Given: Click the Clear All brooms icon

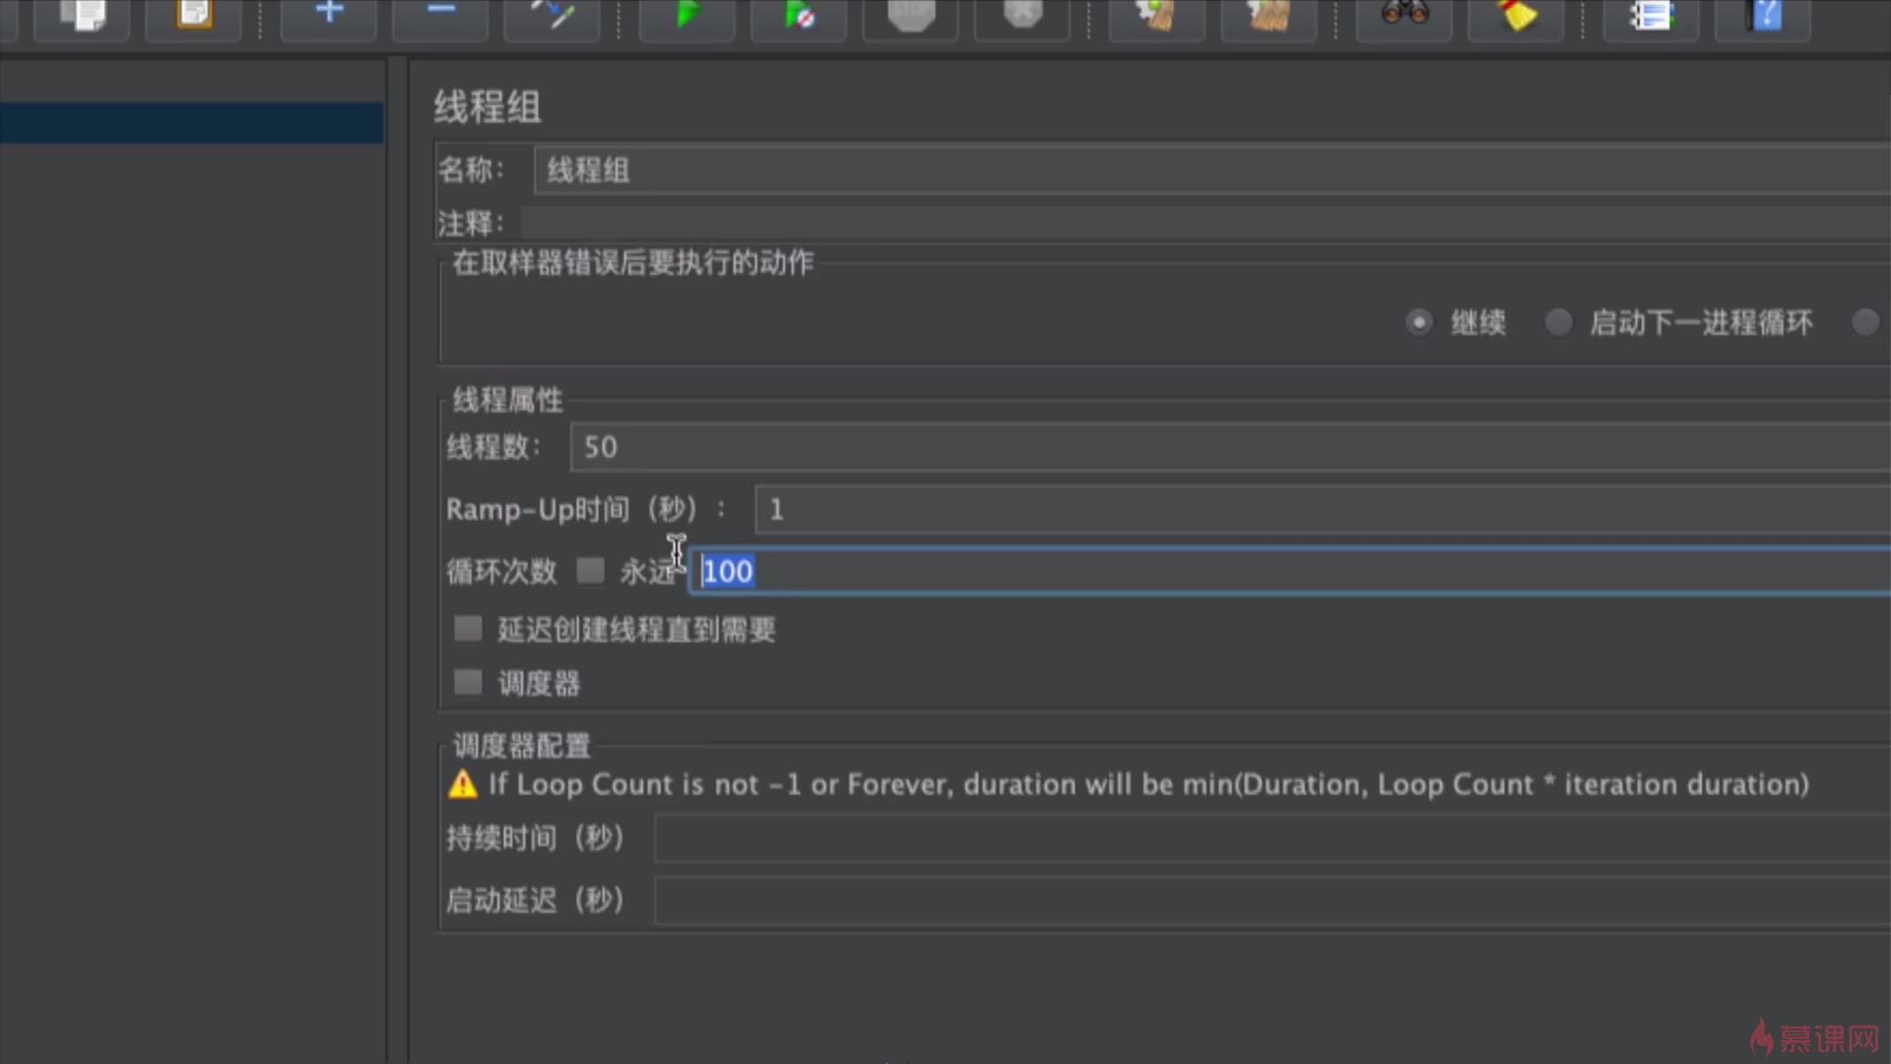Looking at the screenshot, I should pyautogui.click(x=1269, y=16).
